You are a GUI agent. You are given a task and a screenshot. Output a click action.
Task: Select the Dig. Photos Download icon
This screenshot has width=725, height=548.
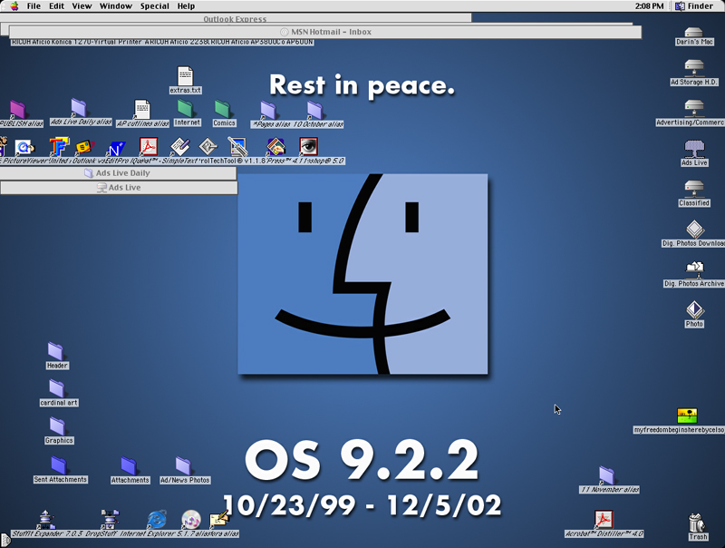(694, 230)
